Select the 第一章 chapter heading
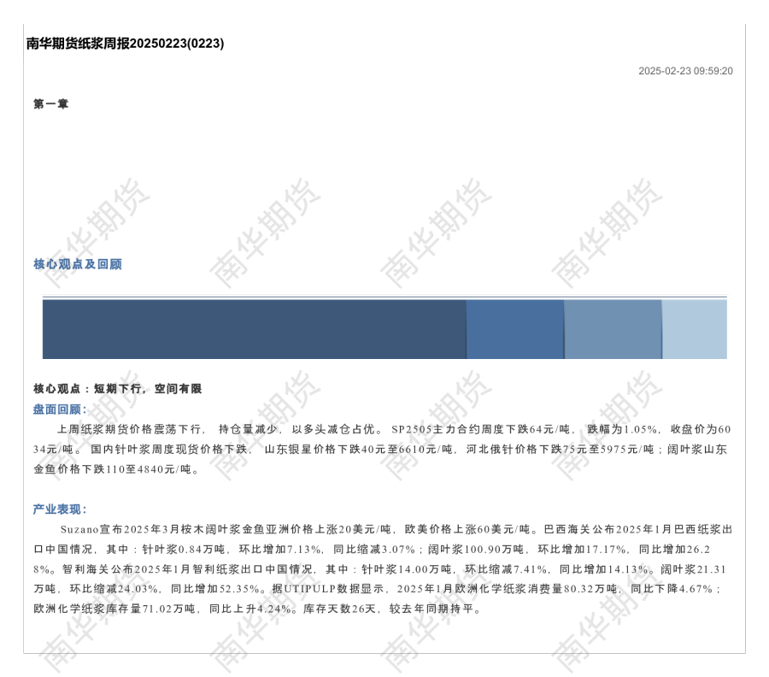Screen dimensions: 769x677 click(51, 104)
